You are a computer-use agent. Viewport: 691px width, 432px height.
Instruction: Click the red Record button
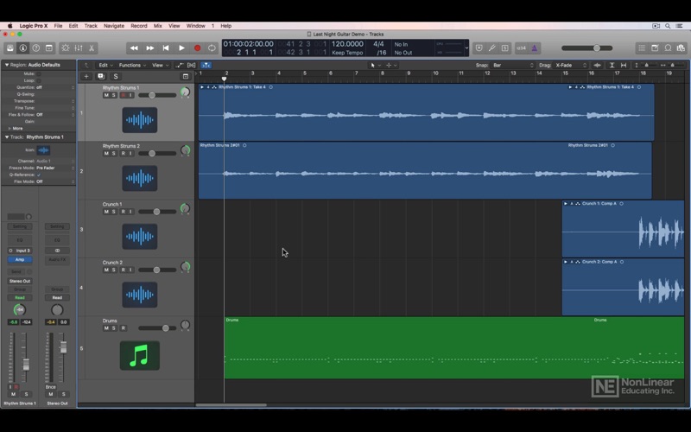(x=198, y=48)
